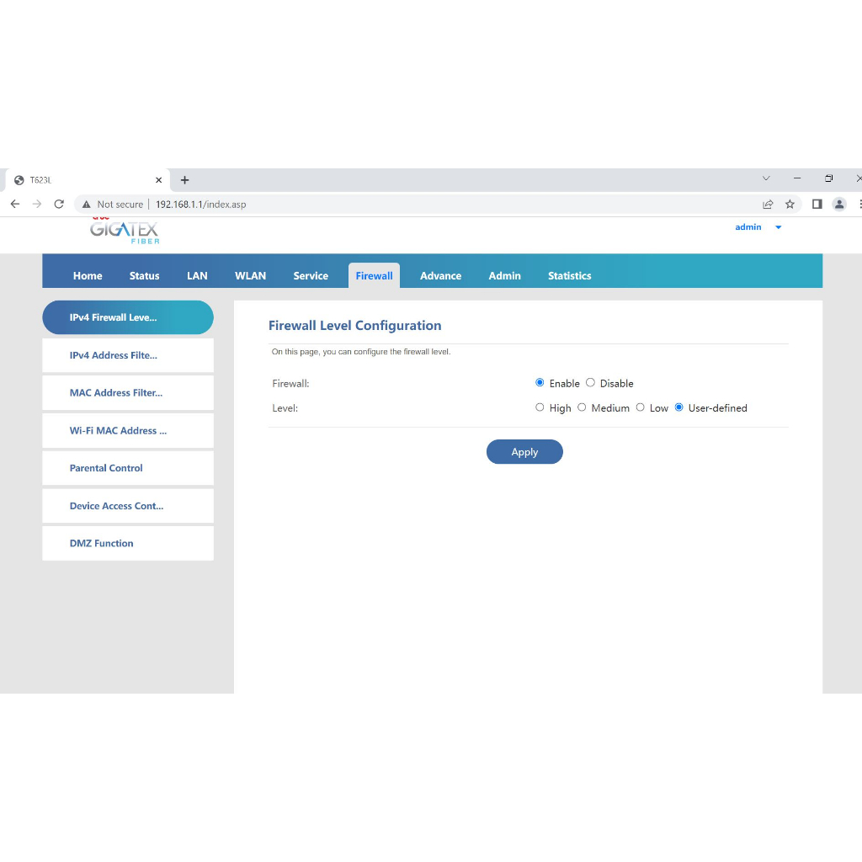Switch to the WLAN tab
This screenshot has width=862, height=862.
pos(250,276)
